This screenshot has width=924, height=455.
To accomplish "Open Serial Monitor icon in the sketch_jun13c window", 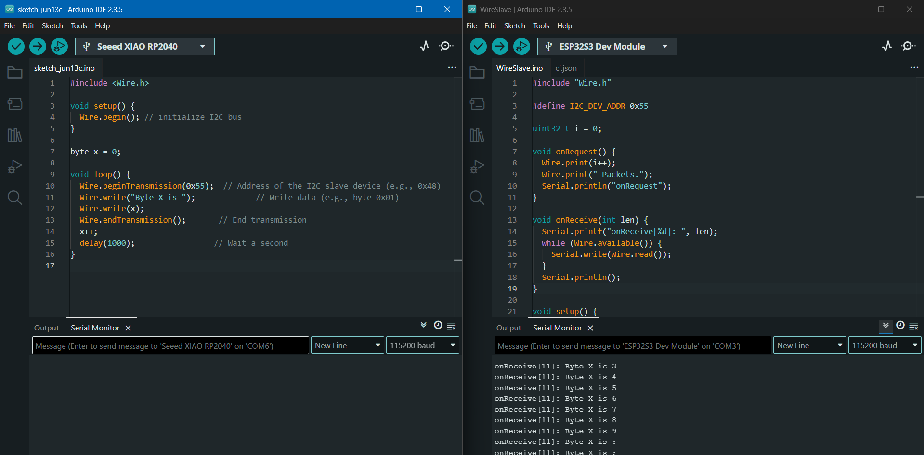I will click(x=446, y=46).
